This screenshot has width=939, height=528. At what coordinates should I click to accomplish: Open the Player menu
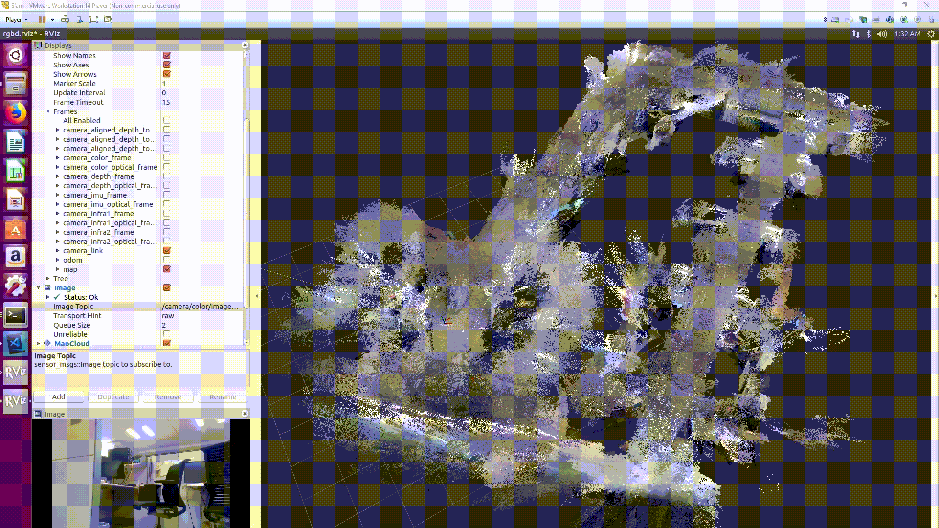[x=17, y=20]
